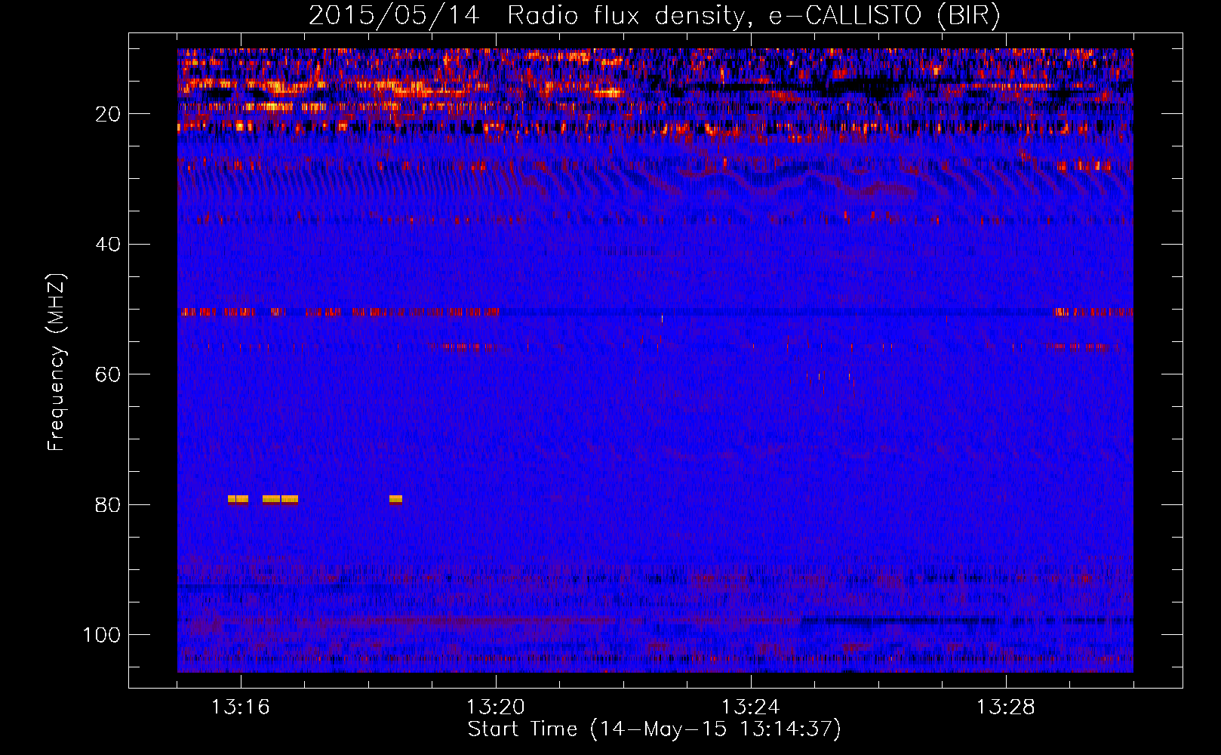Click the '100' frequency tick label
The width and height of the screenshot is (1221, 755).
click(x=102, y=635)
